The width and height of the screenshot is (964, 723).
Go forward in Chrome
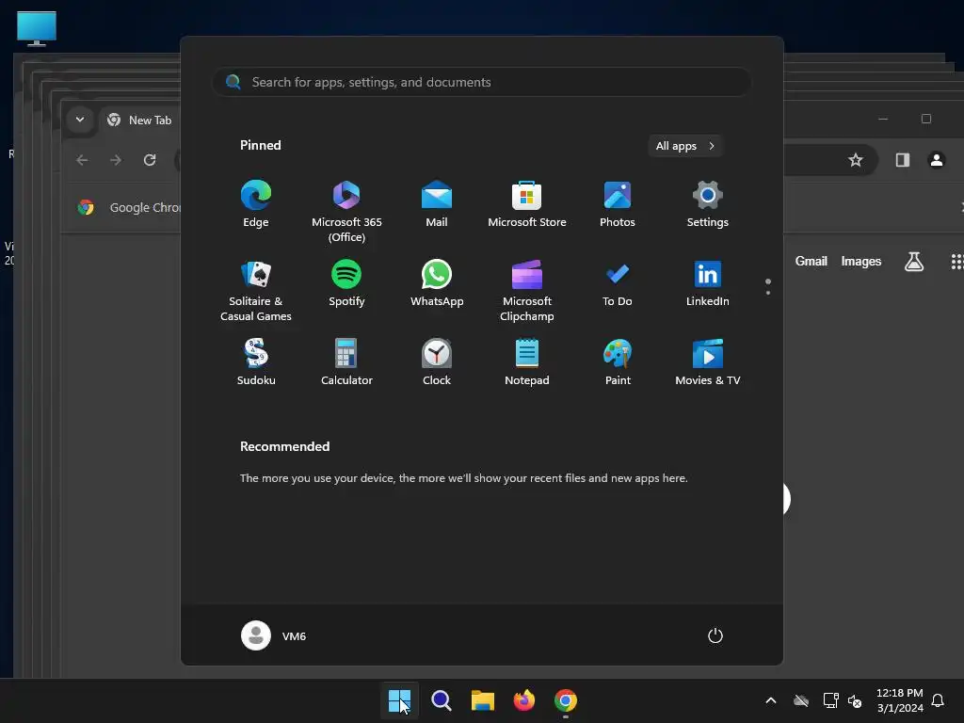(x=116, y=160)
